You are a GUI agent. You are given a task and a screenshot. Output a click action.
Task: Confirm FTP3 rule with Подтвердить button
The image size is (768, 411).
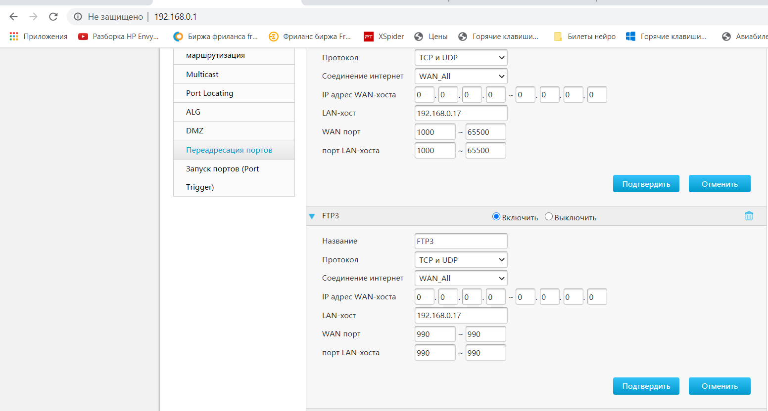tap(646, 386)
